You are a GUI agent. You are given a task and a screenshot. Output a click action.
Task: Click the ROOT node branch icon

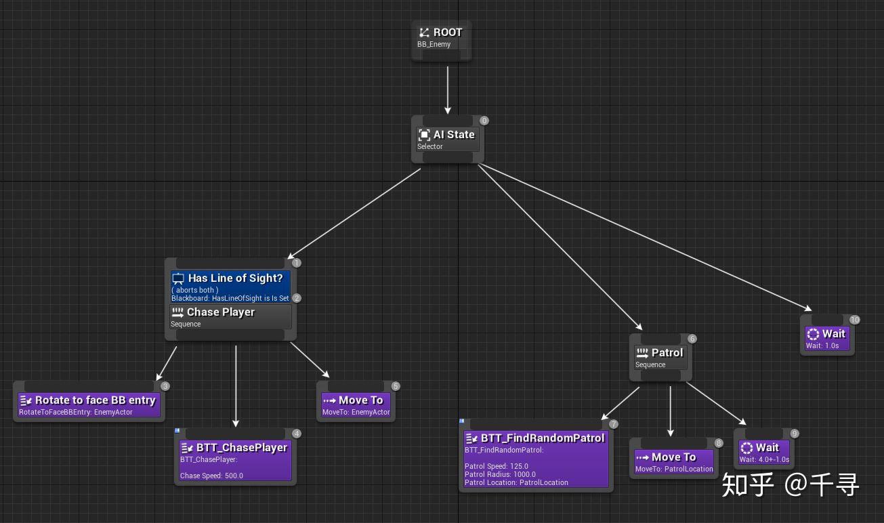[424, 33]
